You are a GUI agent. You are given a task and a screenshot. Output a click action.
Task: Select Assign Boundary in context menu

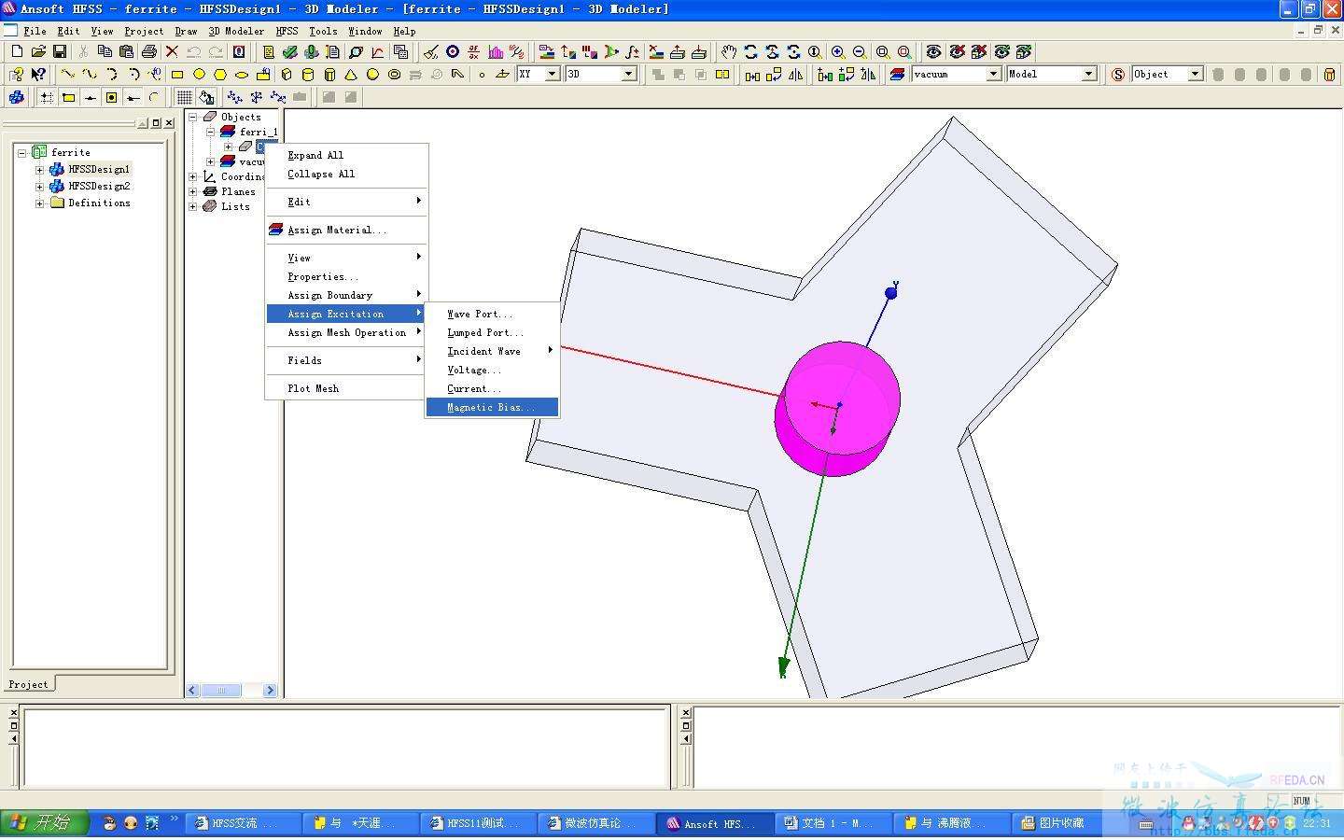click(346, 295)
